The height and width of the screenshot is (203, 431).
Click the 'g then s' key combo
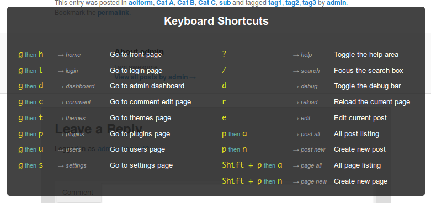pos(31,165)
